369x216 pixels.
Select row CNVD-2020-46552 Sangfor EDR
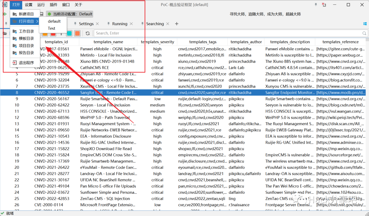coord(183,93)
